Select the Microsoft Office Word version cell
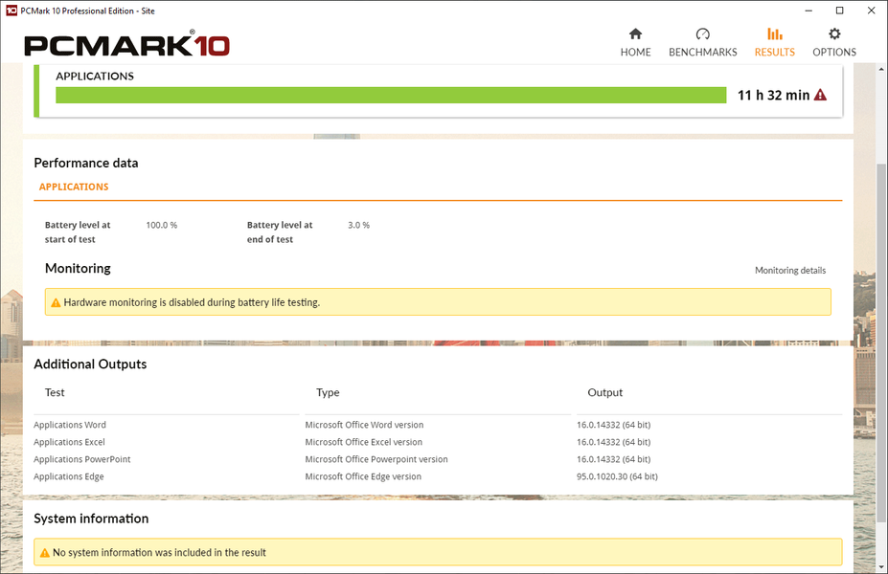The image size is (888, 574). tap(364, 425)
